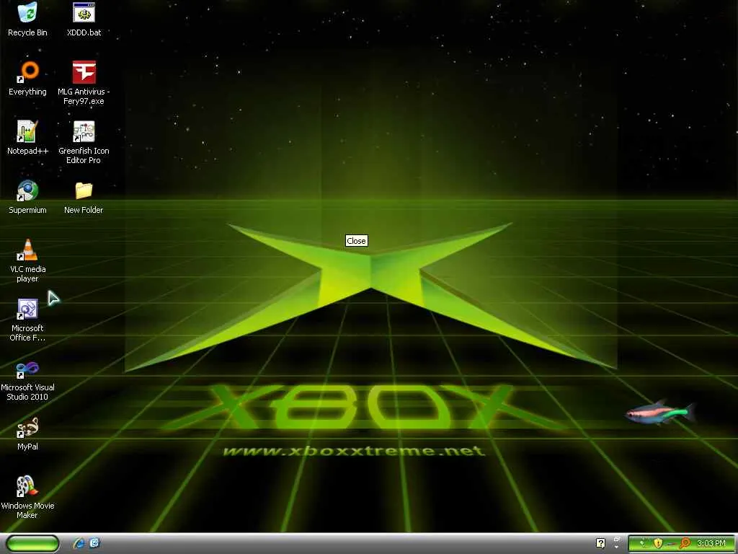Open the Recycle Bin icon
The height and width of the screenshot is (554, 738).
[x=27, y=13]
